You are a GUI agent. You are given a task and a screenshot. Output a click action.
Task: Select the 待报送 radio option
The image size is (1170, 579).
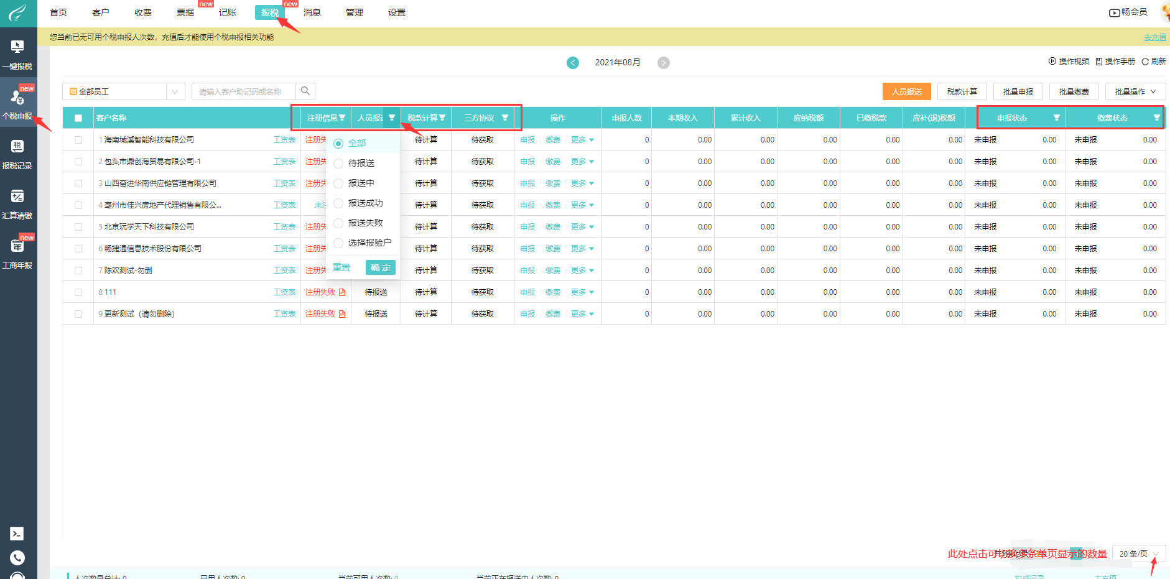click(x=338, y=164)
